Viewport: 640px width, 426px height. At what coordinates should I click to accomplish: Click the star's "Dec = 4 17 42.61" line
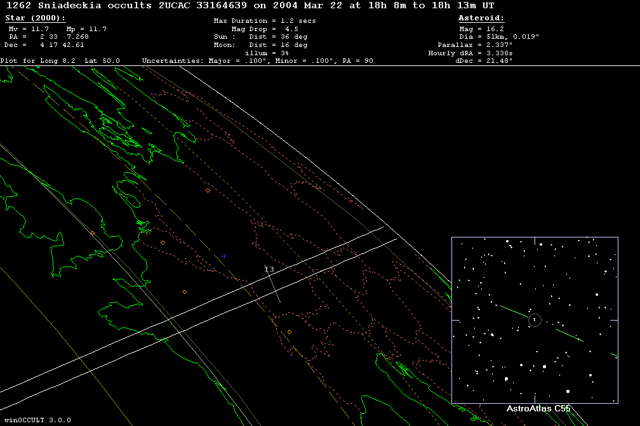click(44, 45)
